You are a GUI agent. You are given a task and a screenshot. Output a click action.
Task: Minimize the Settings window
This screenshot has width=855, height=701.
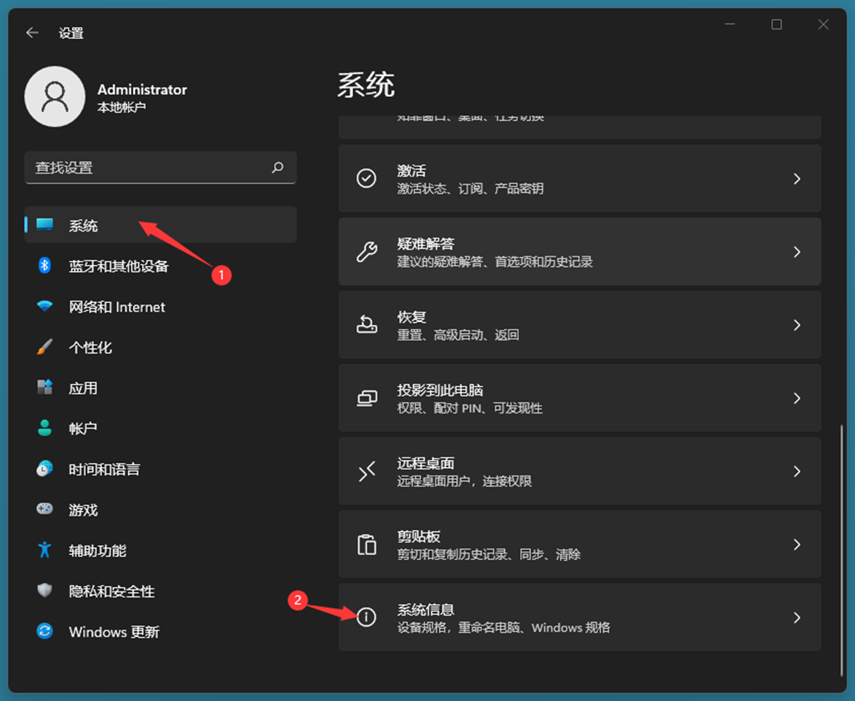click(730, 24)
